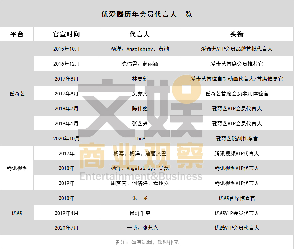Select the date cell 2017年9月
Viewport: 294px width, 249px height.
pyautogui.click(x=66, y=93)
